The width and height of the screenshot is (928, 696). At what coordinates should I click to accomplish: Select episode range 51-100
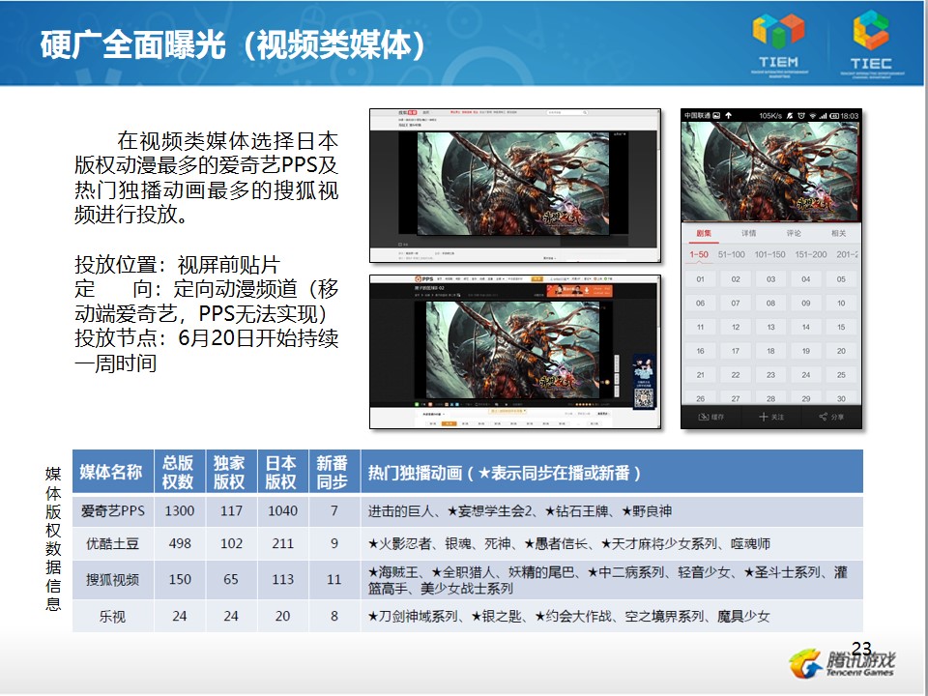(x=732, y=254)
